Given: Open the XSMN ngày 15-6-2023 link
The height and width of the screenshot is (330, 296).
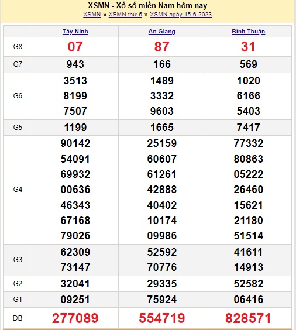Looking at the screenshot, I should click(181, 14).
